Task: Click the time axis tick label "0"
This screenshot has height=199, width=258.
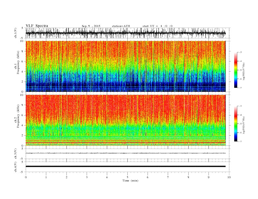Action: click(x=26, y=177)
